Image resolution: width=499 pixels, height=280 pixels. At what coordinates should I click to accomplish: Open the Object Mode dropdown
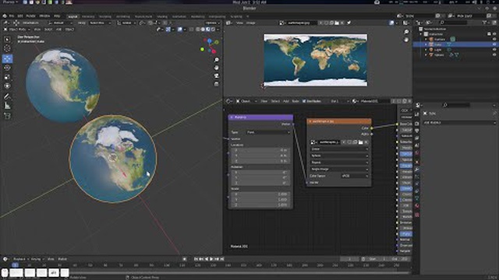coord(17,30)
